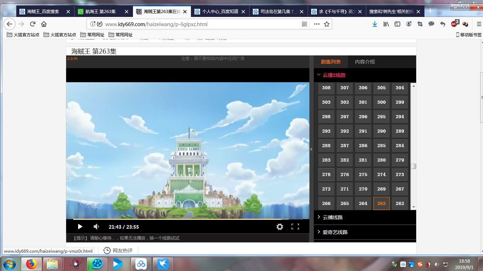The image size is (483, 271).
Task: Bookmark this page with the star icon
Action: point(327,24)
